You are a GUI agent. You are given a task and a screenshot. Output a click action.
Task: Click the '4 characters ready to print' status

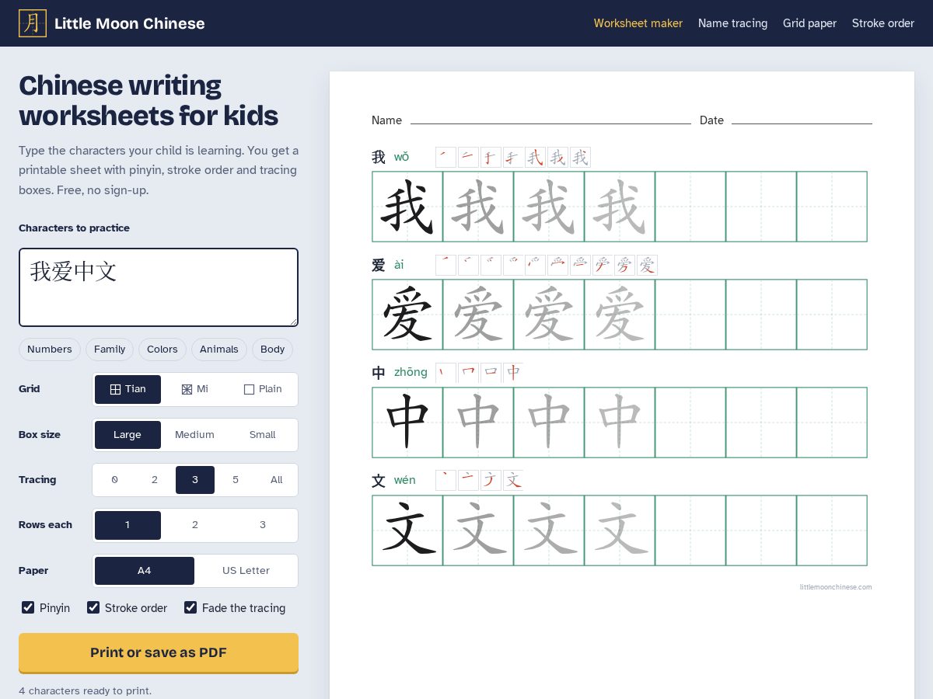click(x=86, y=690)
